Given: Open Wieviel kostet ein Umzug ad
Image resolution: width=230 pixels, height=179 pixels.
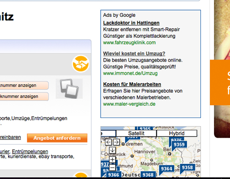Looking at the screenshot, I should tap(134, 54).
